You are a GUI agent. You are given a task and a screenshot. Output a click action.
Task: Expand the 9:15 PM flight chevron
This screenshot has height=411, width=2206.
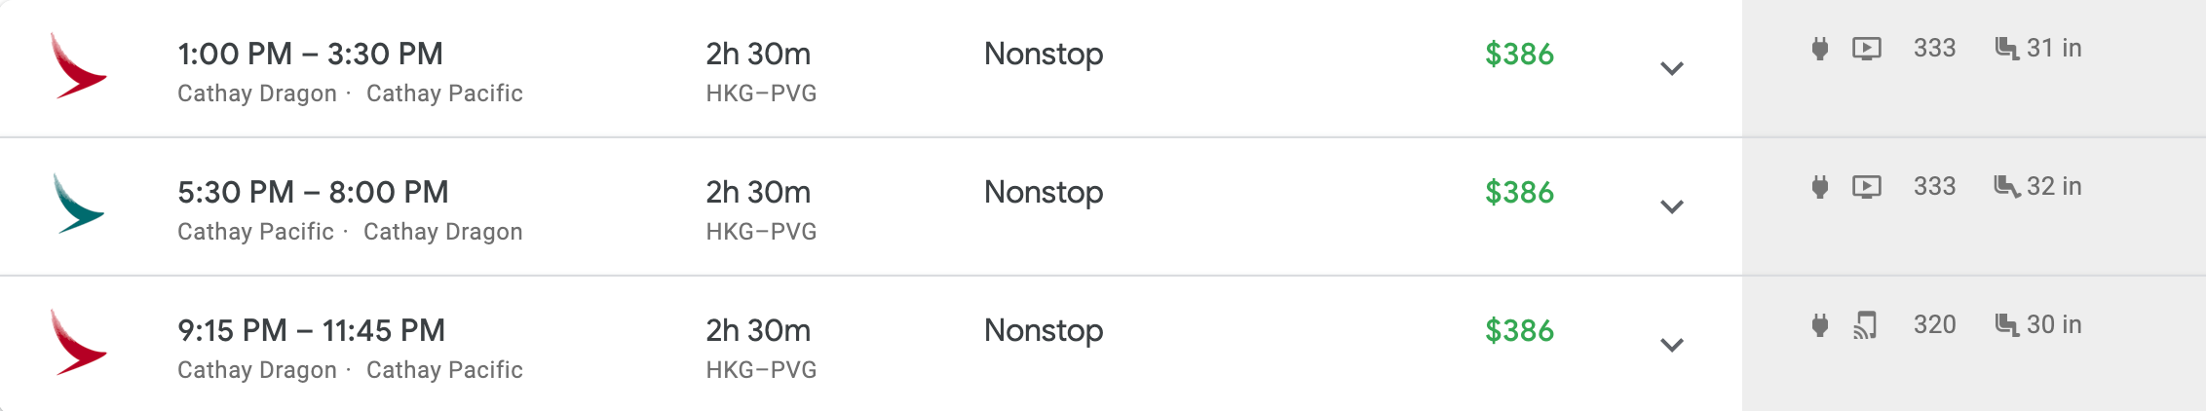click(1671, 345)
